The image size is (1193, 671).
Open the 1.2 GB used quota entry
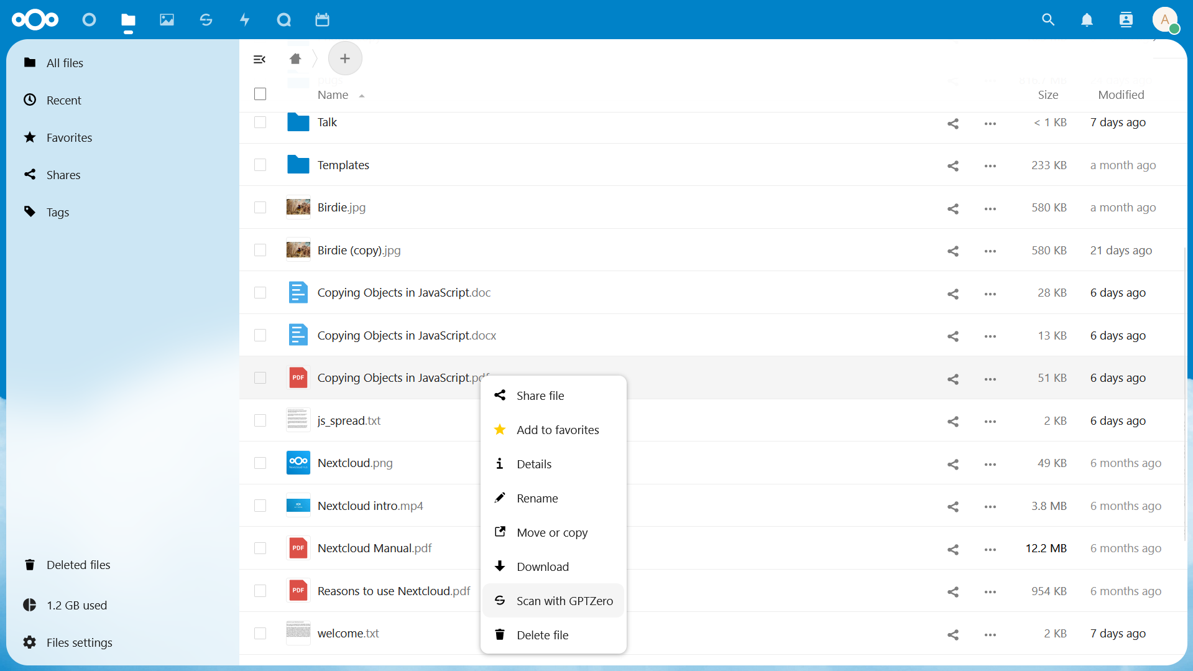(122, 605)
